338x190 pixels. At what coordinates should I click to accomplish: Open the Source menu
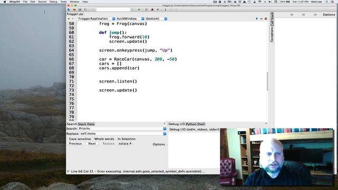[42, 2]
